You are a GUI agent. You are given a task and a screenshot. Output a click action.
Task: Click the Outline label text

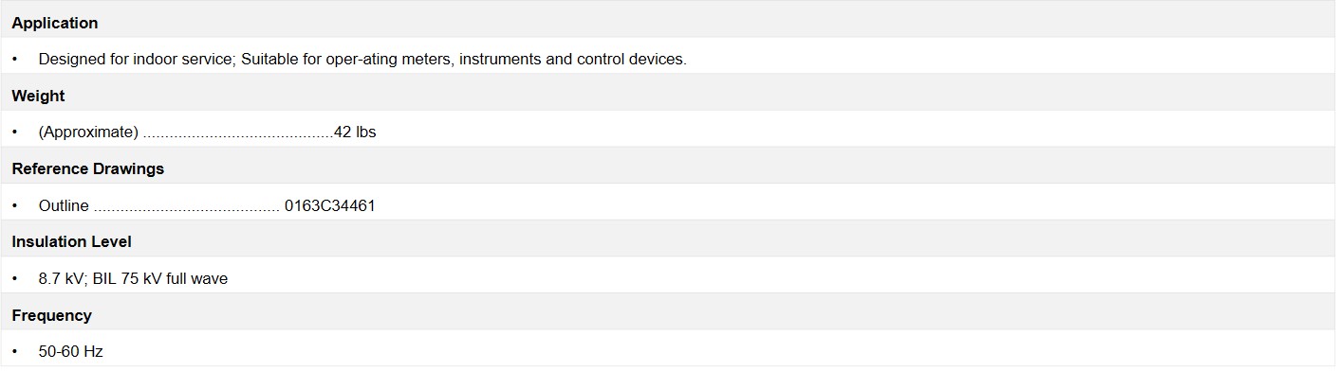click(x=64, y=205)
